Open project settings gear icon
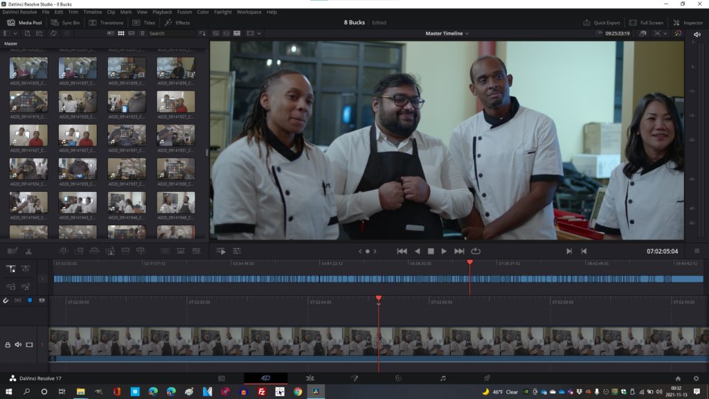709x399 pixels. click(696, 378)
